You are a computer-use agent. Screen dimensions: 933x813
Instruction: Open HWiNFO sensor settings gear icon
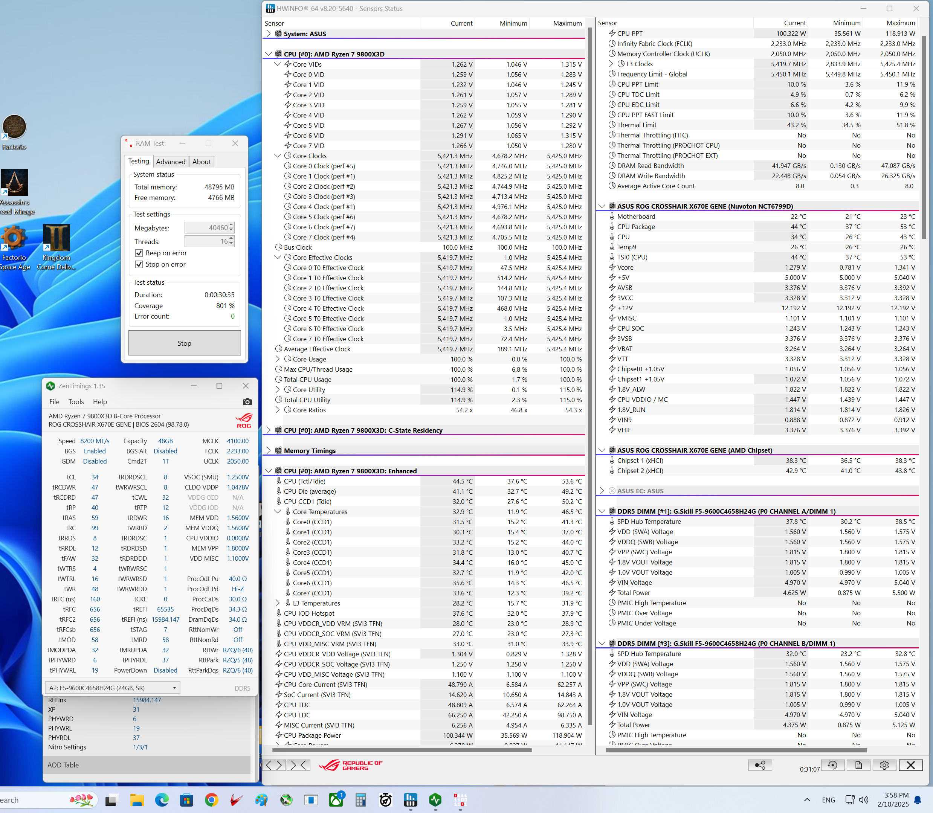click(884, 765)
